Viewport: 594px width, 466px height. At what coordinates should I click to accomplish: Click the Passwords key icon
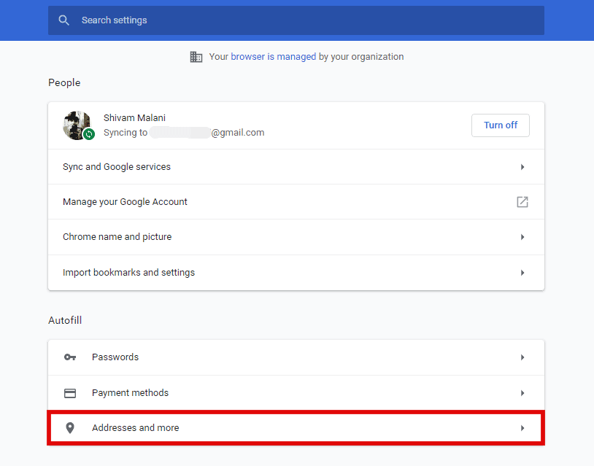coord(70,357)
